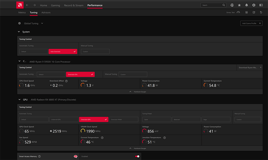Viewport: 268px width, 160px height.
Task: Open favorites star icon
Action: tap(239, 5)
